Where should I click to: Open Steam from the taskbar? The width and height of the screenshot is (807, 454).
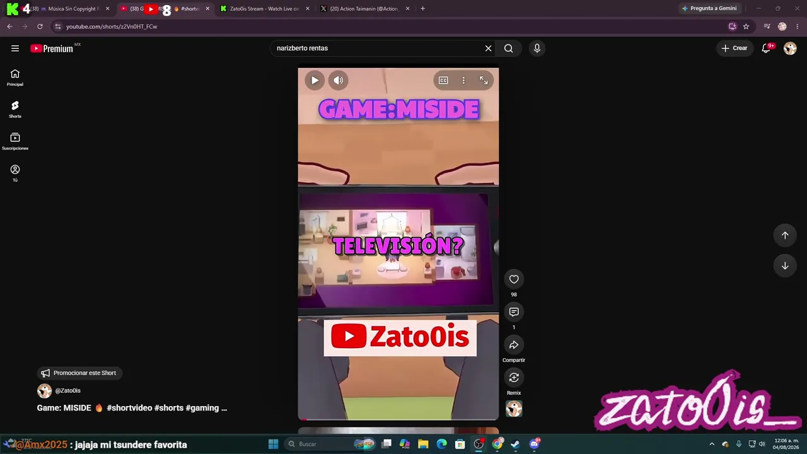click(515, 444)
